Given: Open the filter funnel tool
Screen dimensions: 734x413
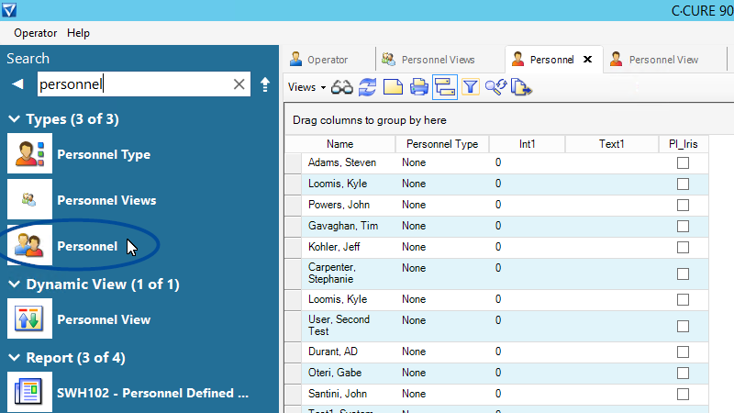Looking at the screenshot, I should (471, 87).
